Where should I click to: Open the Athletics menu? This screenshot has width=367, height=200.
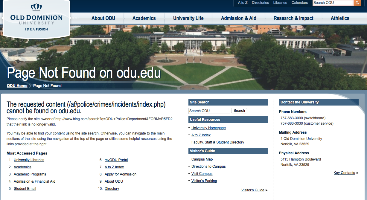pyautogui.click(x=340, y=18)
